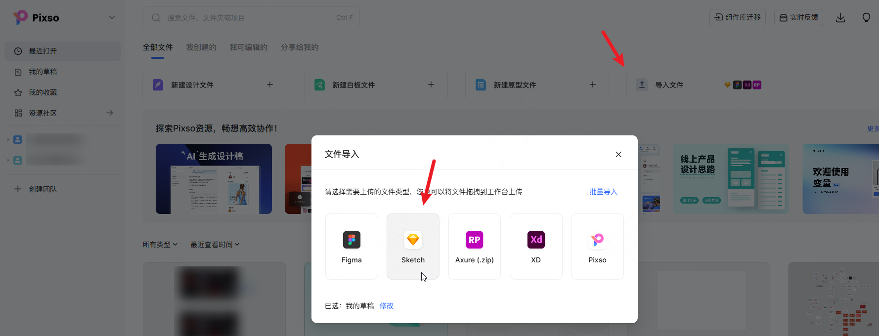Click 新建设计文件 card

(x=214, y=85)
